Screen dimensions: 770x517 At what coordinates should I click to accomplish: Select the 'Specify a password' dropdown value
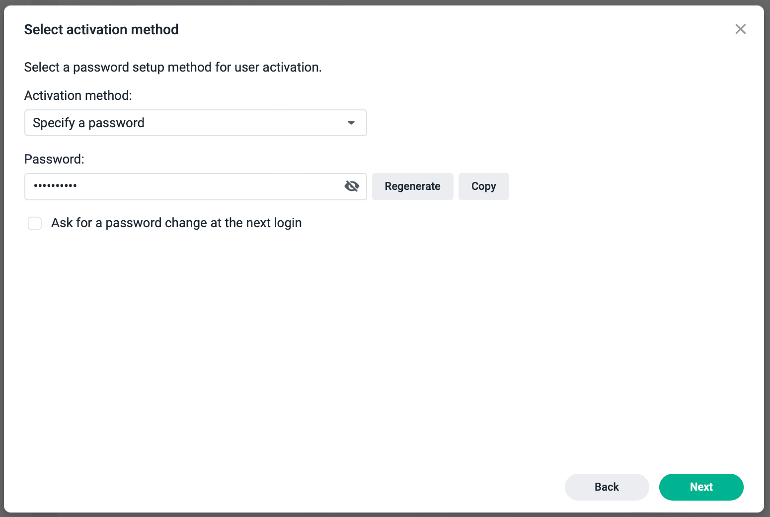(88, 123)
